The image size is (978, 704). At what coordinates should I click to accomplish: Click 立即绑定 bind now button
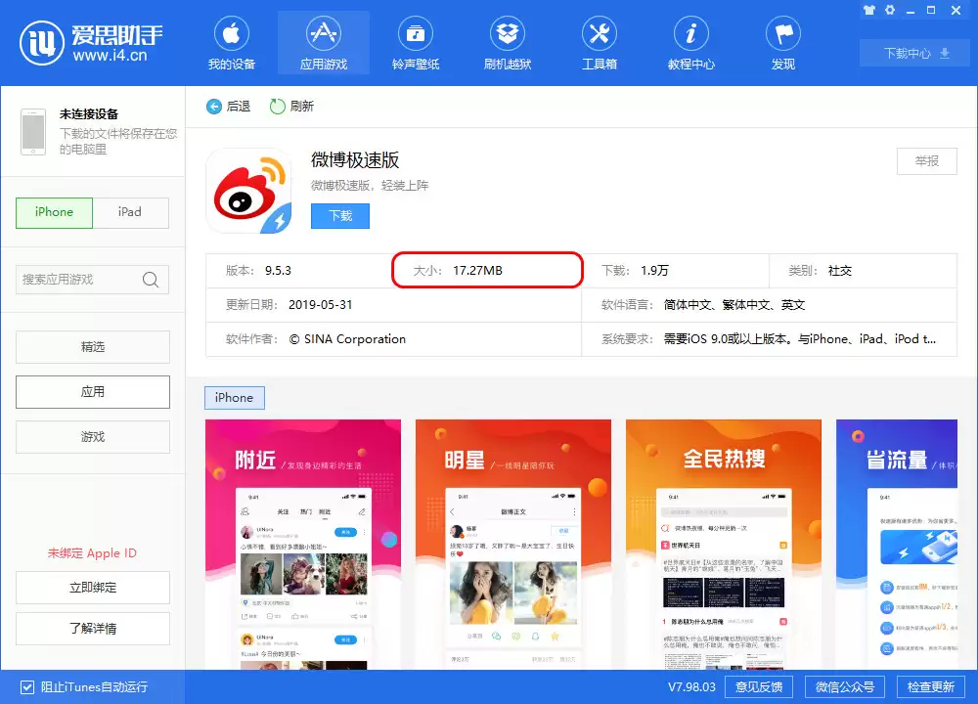pos(92,588)
